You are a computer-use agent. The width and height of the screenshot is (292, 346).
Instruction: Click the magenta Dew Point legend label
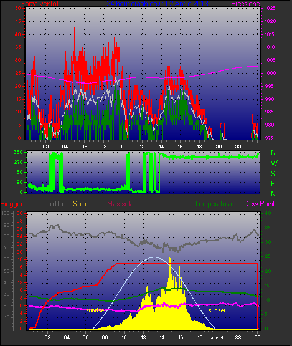coord(260,204)
